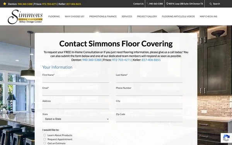Image resolution: width=232 pixels, height=145 pixels.
Task: Check the Get an Estimate checkbox
Action: point(45,143)
